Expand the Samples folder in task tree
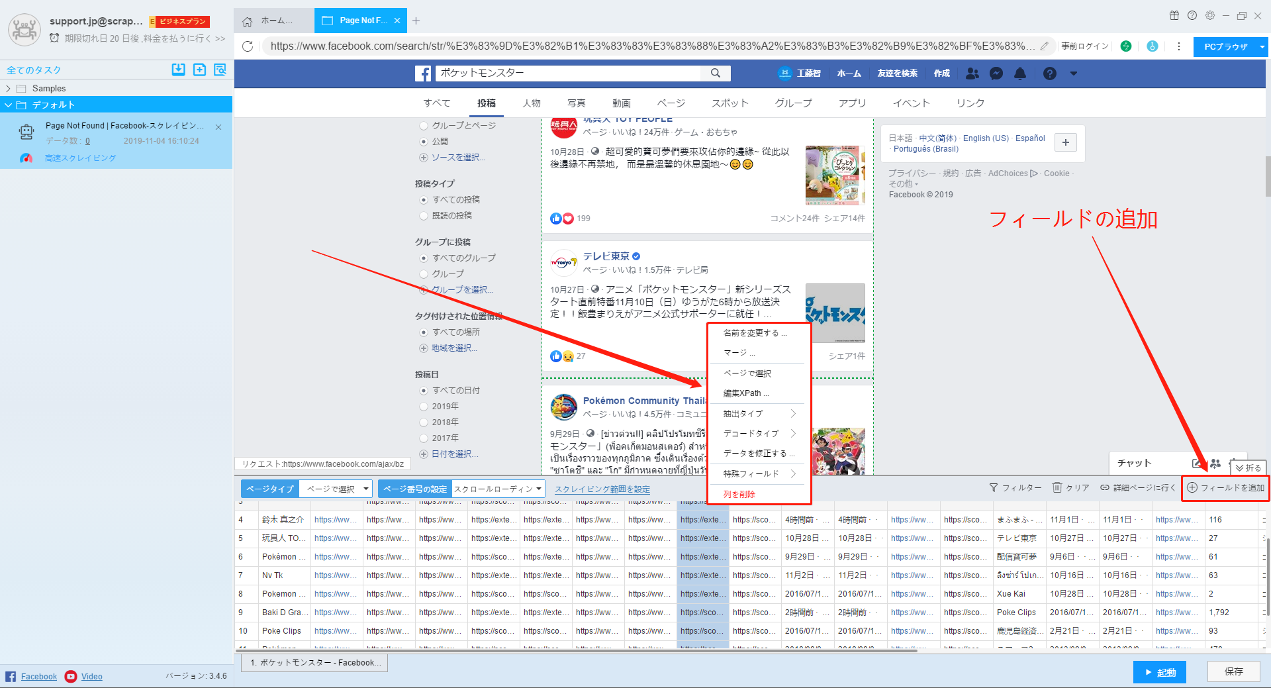The width and height of the screenshot is (1271, 688). [x=8, y=89]
